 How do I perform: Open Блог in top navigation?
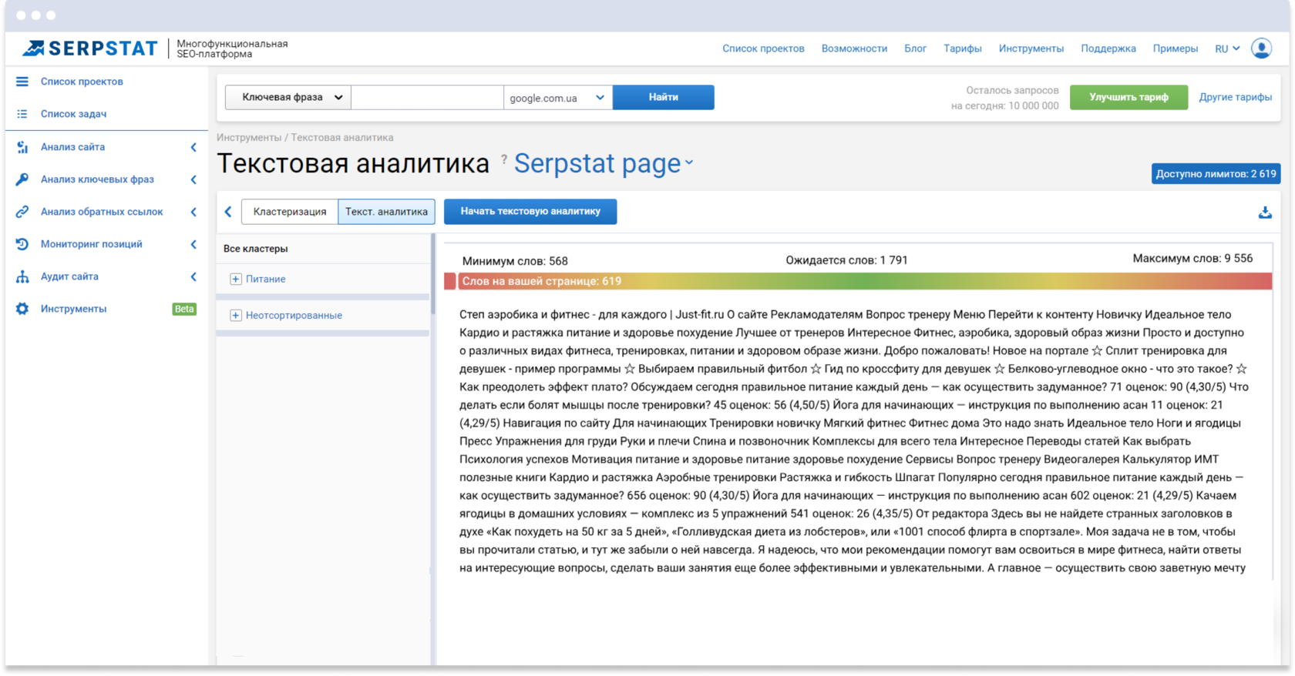[x=915, y=49]
